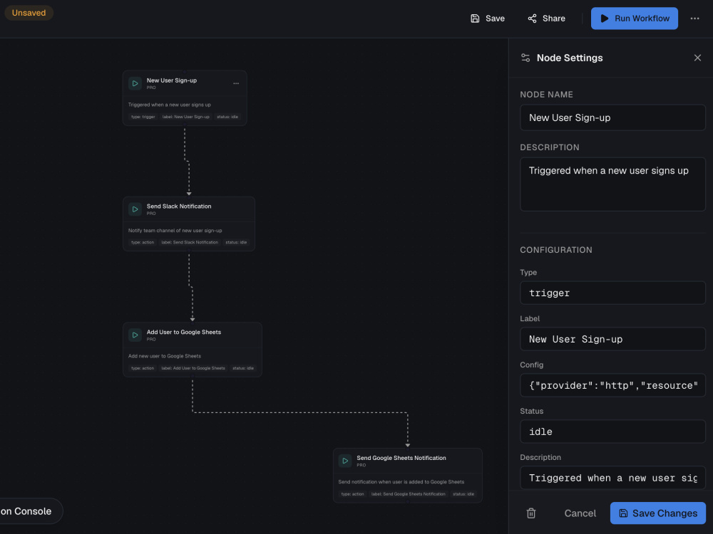This screenshot has width=713, height=534.
Task: Click play icon on Add User to Google Sheets node
Action: click(x=135, y=335)
